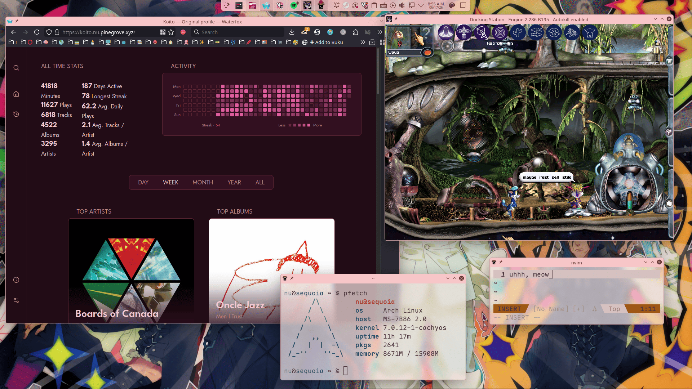692x389 pixels.
Task: Click the Waterfox page scrollbar thumb
Action: (378, 71)
